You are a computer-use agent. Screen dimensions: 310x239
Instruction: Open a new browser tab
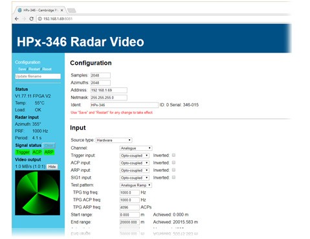point(71,10)
